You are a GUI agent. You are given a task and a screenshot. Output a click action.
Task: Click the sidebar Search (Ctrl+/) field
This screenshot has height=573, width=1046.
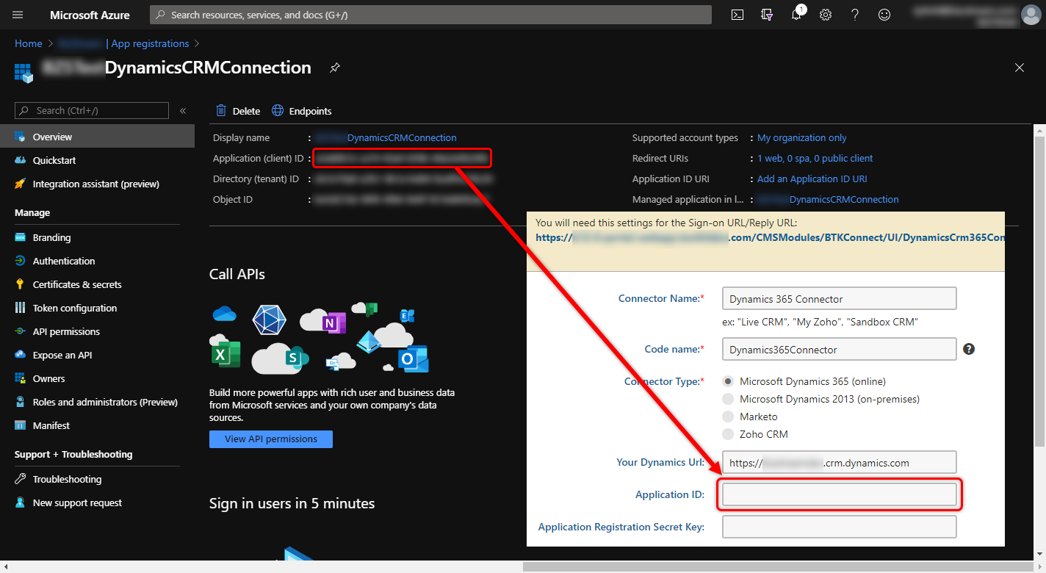click(x=92, y=111)
